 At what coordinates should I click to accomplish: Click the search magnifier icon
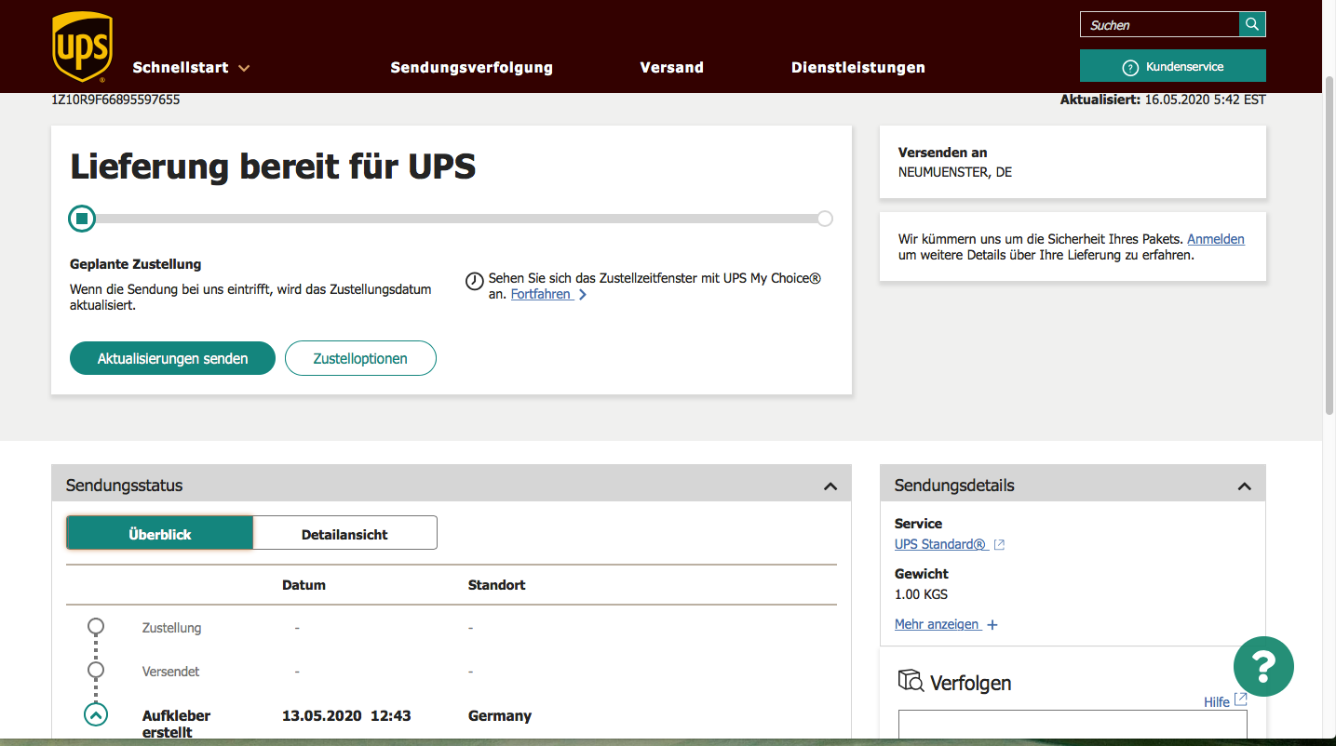(1252, 24)
